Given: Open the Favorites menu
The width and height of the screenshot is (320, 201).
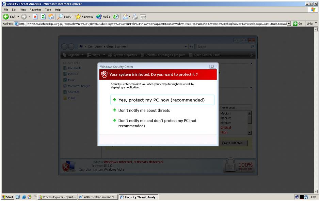Looking at the screenshot, I should (x=35, y=10).
